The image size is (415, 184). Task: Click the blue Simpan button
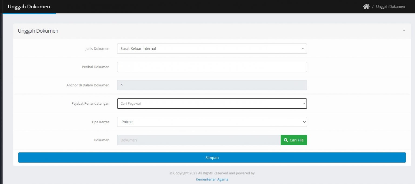tap(212, 158)
